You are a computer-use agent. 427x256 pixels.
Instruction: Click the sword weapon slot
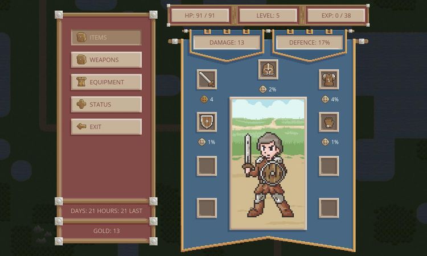point(206,79)
